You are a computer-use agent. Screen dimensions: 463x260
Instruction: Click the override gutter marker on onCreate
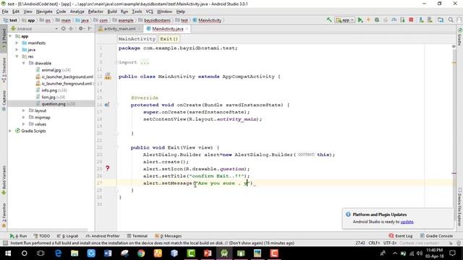[x=107, y=105]
